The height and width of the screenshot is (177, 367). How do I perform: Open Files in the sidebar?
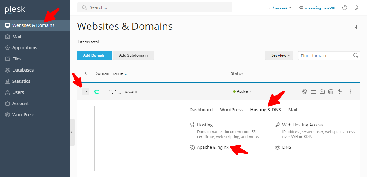34,59
